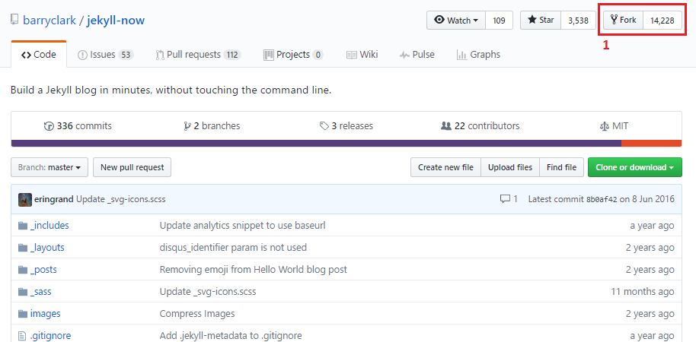The width and height of the screenshot is (696, 342).
Task: View the 3,538 stargazers count
Action: click(579, 21)
